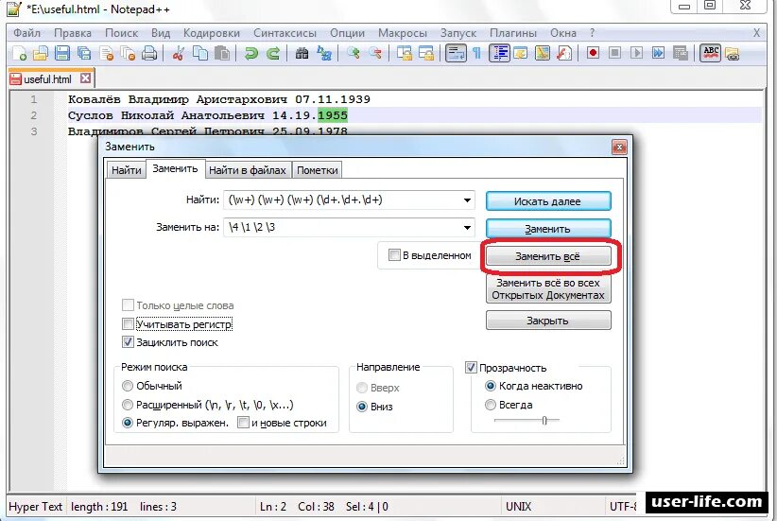The width and height of the screenshot is (777, 521).
Task: Zoom out using the magnifier minus icon
Action: coord(375,53)
